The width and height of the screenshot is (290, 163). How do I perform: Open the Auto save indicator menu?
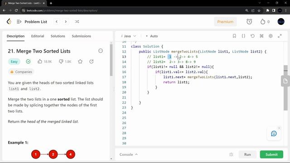(x=152, y=36)
